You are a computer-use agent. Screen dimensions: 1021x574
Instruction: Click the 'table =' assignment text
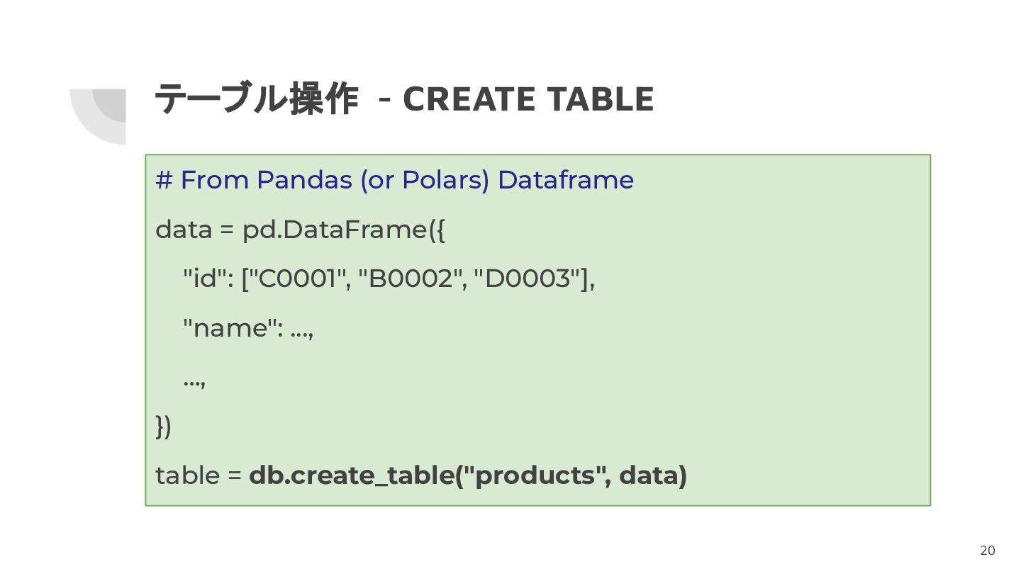coord(199,475)
